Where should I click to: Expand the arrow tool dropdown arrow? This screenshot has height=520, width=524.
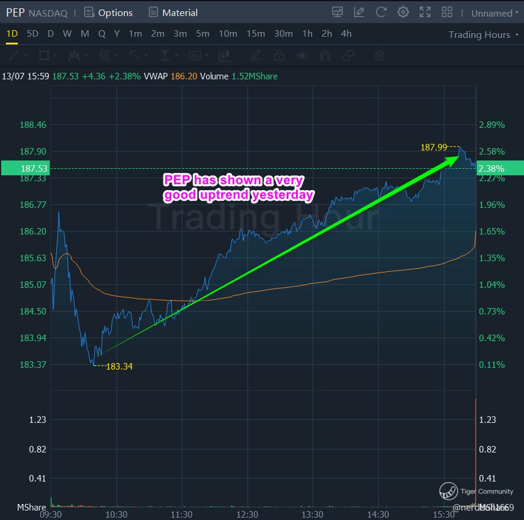[x=146, y=55]
